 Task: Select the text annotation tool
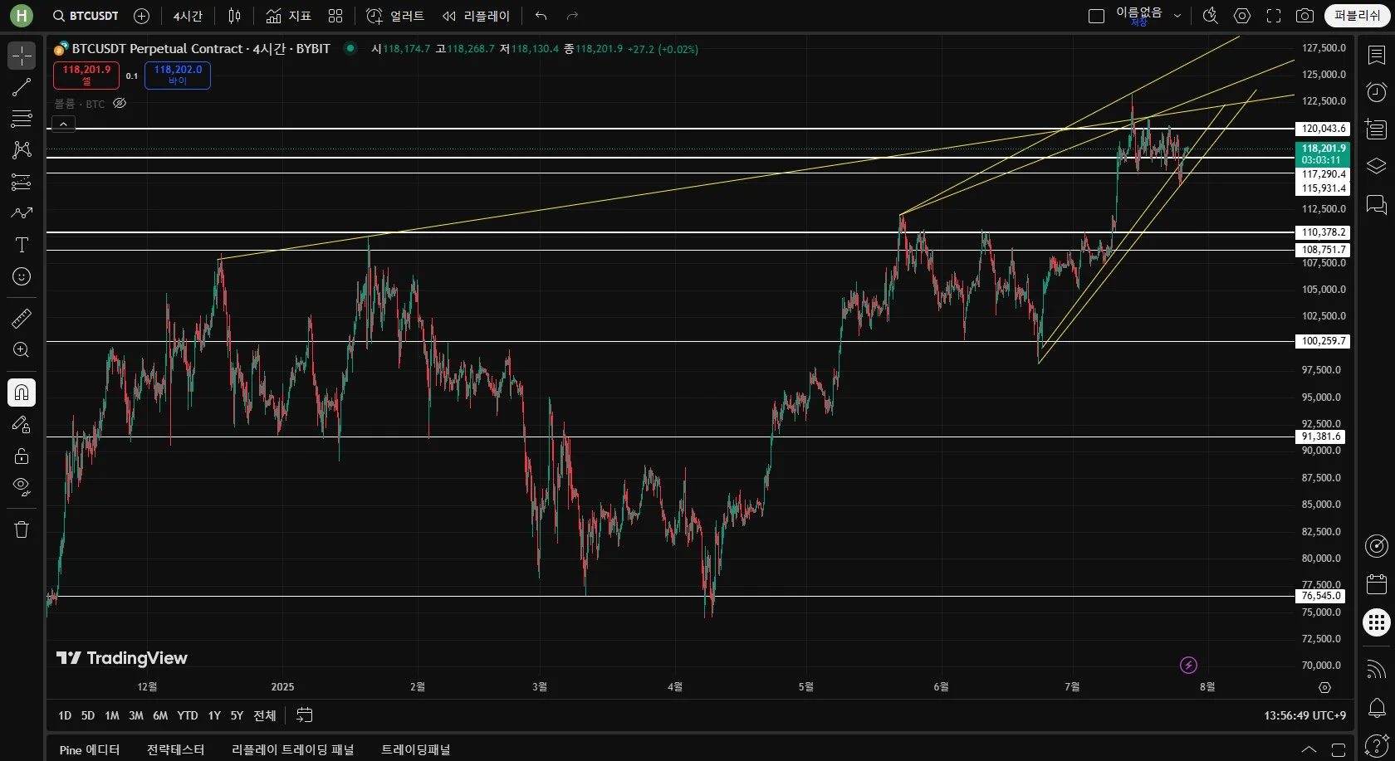tap(22, 245)
